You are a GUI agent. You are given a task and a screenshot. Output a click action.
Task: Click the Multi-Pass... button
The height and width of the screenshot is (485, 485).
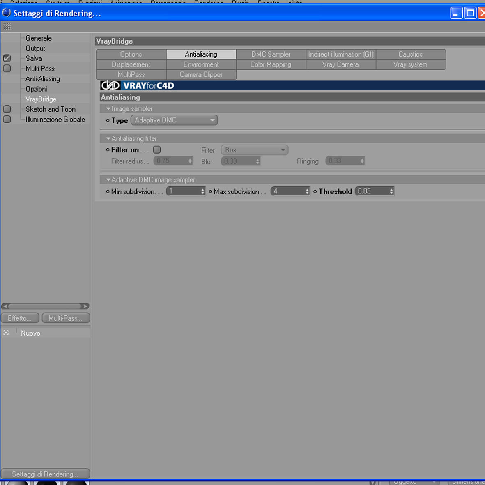pyautogui.click(x=66, y=318)
